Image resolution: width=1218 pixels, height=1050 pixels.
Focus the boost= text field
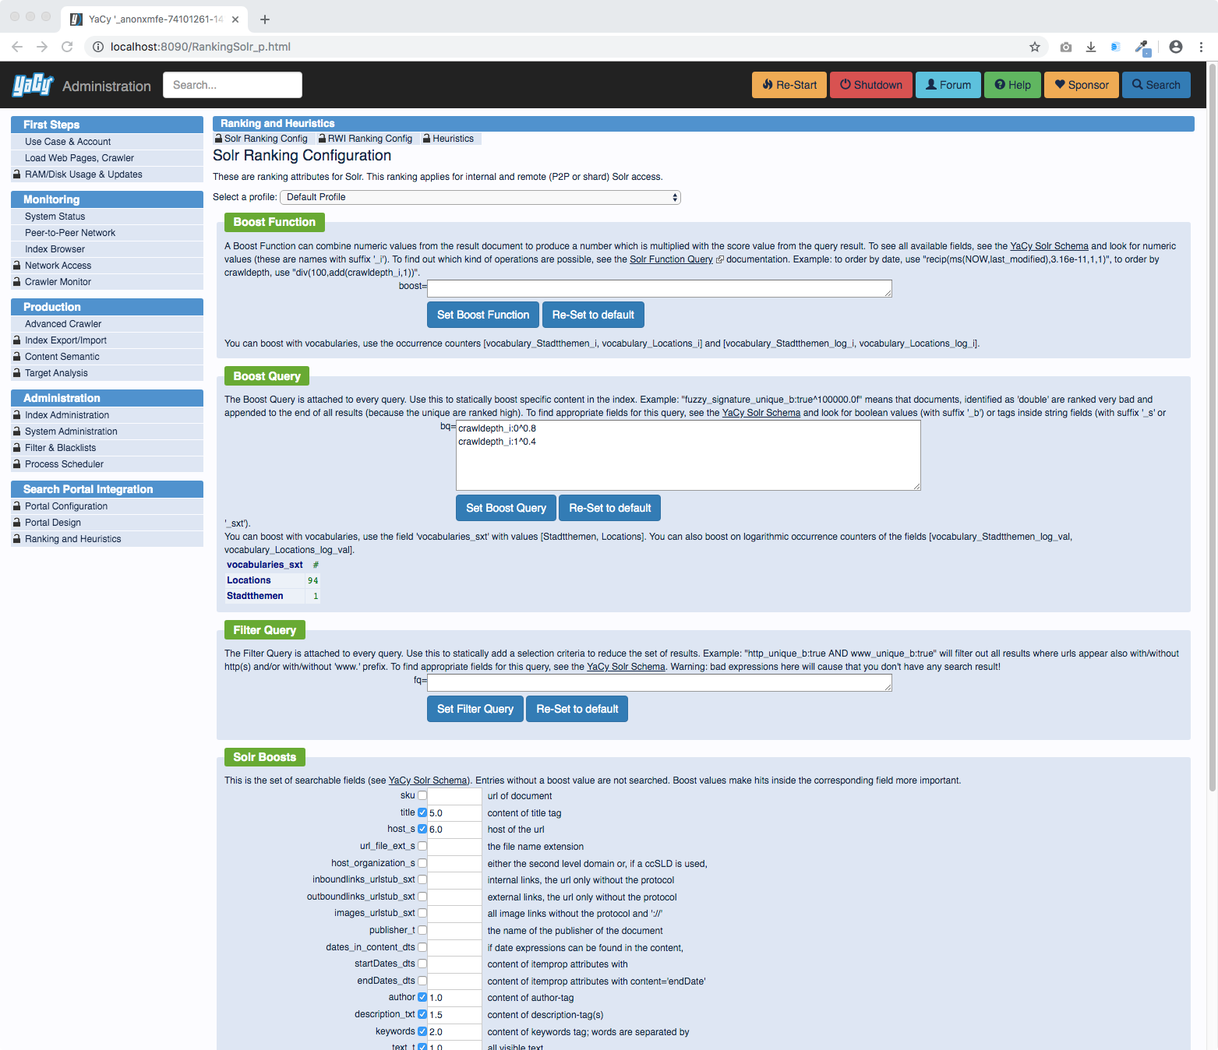(x=659, y=288)
